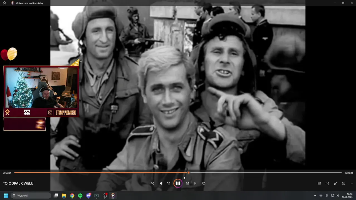This screenshot has height=200, width=356.
Task: Click the Wyszukaj taskbar search box
Action: tap(31, 196)
